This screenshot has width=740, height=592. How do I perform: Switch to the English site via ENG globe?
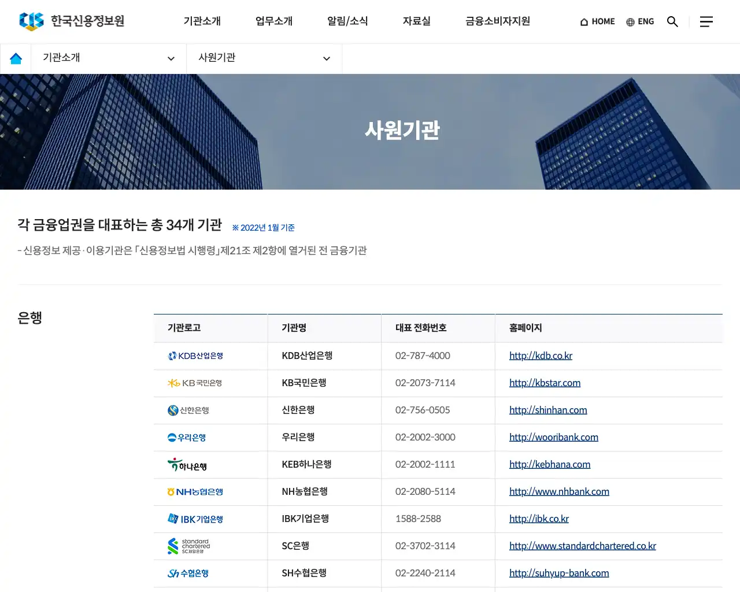click(640, 21)
